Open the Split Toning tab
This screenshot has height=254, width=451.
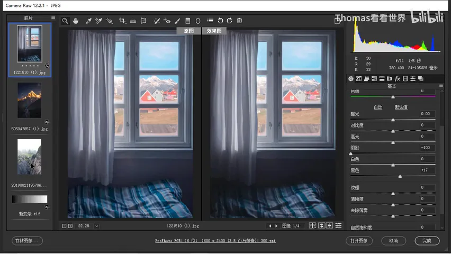pyautogui.click(x=382, y=78)
